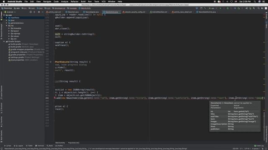Open the Project tool window stripe
Screen dimensions: 268x150
point(1,16)
